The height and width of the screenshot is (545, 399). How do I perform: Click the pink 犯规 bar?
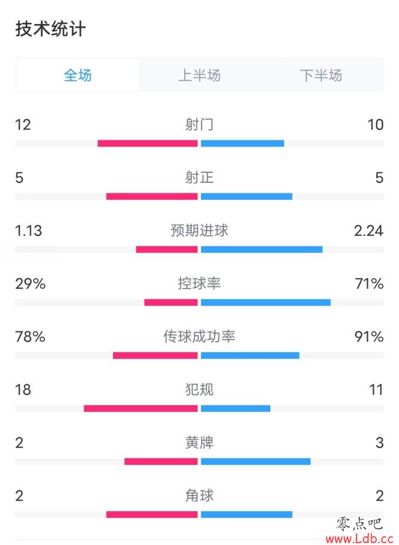pos(141,408)
